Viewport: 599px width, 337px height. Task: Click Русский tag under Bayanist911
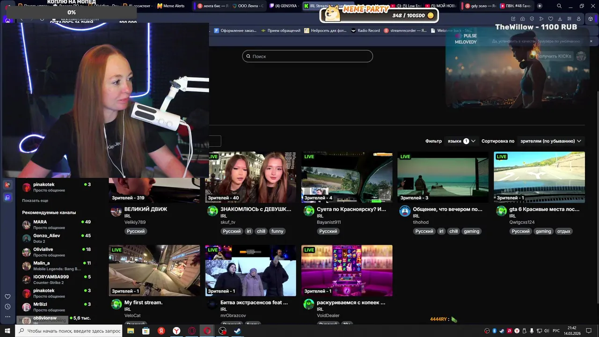point(328,231)
